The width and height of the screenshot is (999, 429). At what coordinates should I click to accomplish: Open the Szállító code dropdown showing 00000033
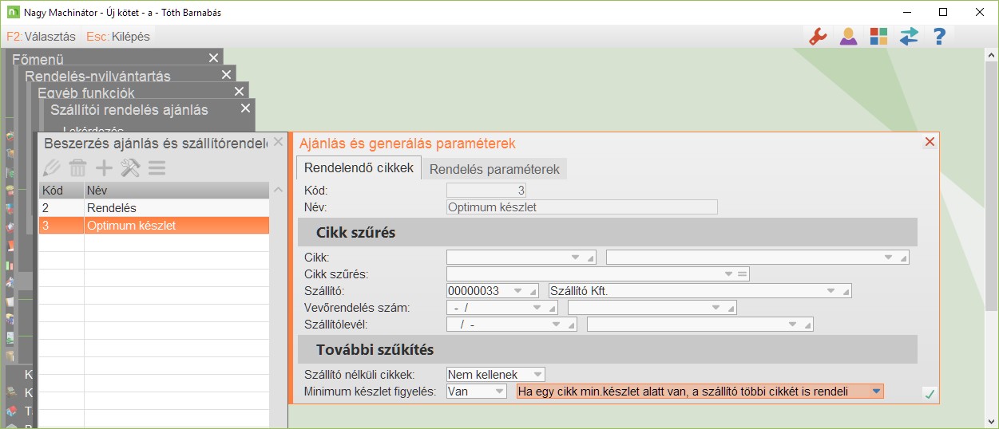(x=517, y=291)
